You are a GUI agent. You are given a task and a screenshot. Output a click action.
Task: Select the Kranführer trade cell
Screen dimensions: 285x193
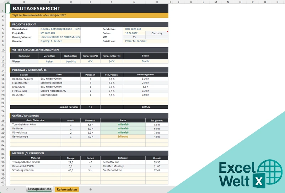coord(24,87)
